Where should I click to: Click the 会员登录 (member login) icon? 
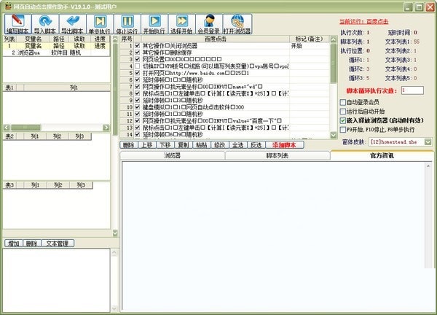[210, 25]
